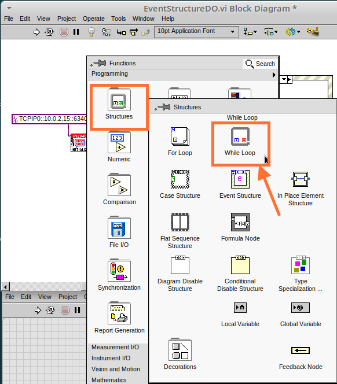Expand the Programming category arrow
The width and height of the screenshot is (337, 384).
point(274,75)
